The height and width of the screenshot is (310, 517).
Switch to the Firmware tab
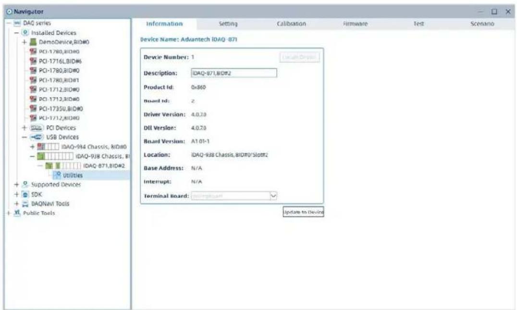click(355, 24)
